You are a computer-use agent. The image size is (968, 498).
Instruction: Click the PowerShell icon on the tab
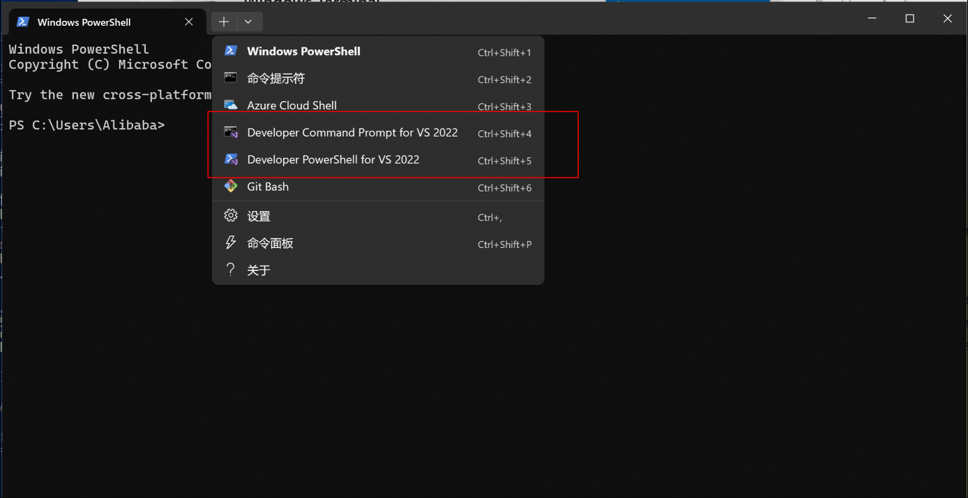pyautogui.click(x=22, y=22)
